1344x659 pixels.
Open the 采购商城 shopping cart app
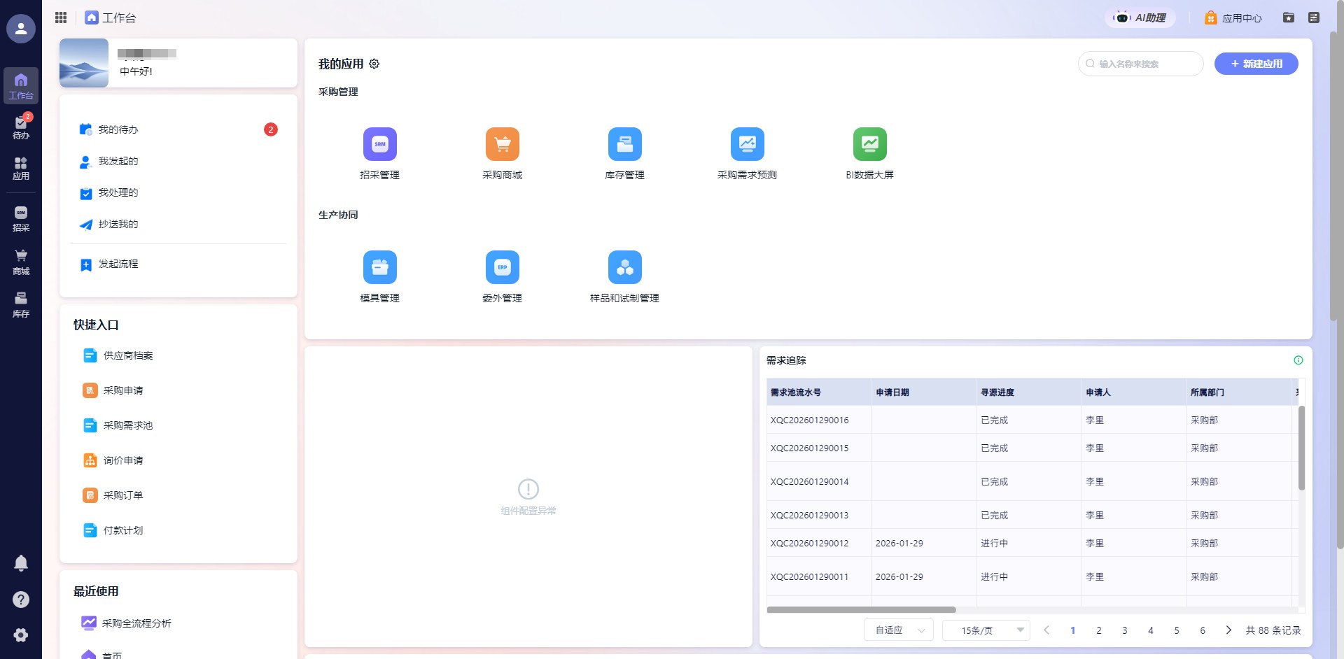(x=502, y=144)
